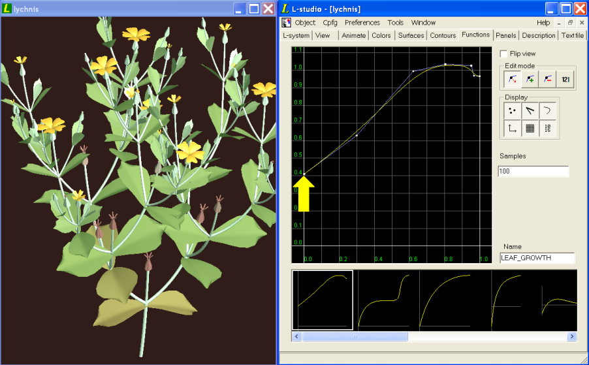
Task: Click the gallery horizontal scrollbar thumb
Action: (x=355, y=336)
